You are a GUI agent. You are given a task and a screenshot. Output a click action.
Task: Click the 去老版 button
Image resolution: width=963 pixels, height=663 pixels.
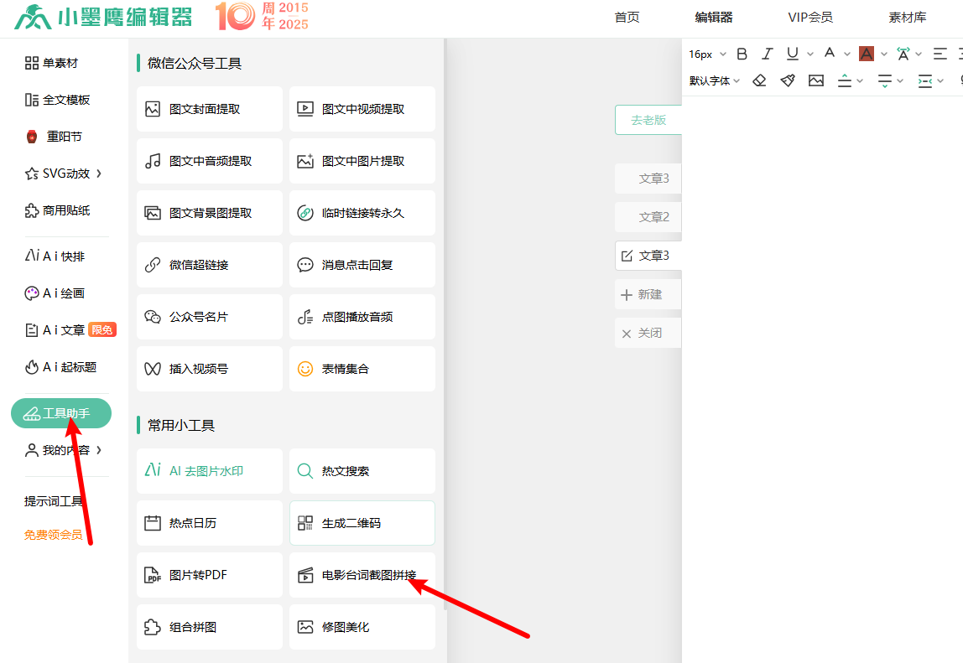coord(648,121)
